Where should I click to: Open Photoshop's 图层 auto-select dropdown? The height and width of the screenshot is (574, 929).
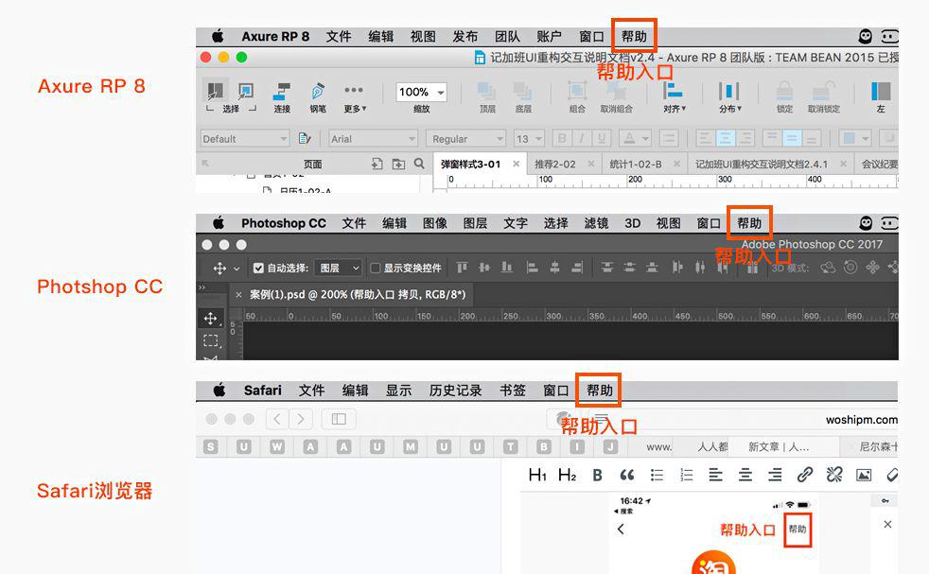(338, 268)
